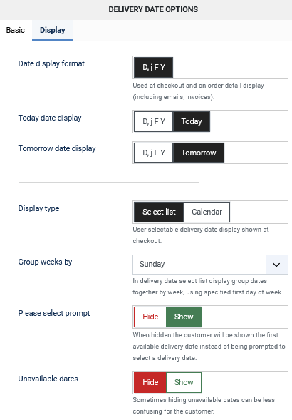This screenshot has width=292, height=420.
Task: Click the Date display format label
Action: (x=51, y=63)
